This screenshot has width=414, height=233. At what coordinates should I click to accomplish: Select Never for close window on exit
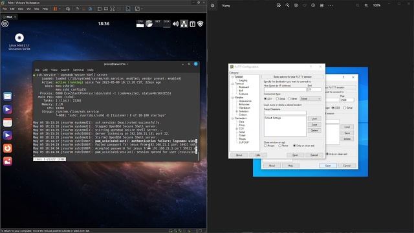tap(280, 146)
